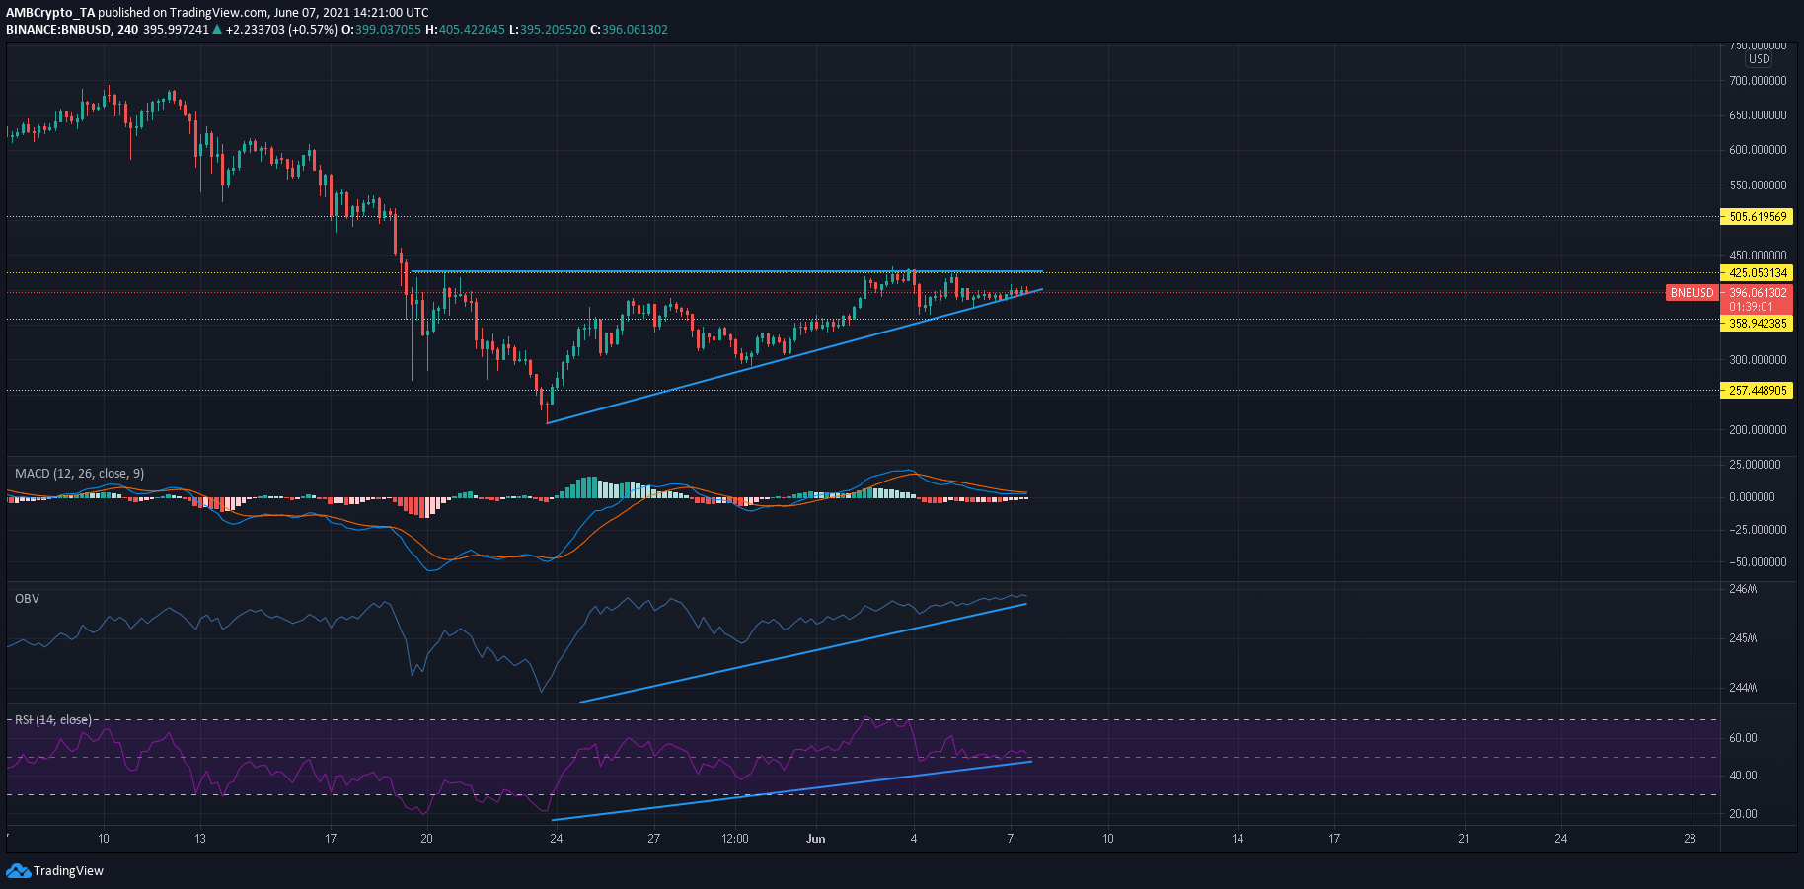Screen dimensions: 1804x889
Task: Click the 60.00 RSI axis label
Action: pyautogui.click(x=1744, y=738)
